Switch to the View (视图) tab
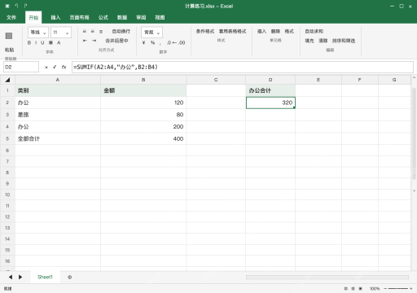Viewport: 417px width, 293px height. [x=160, y=17]
